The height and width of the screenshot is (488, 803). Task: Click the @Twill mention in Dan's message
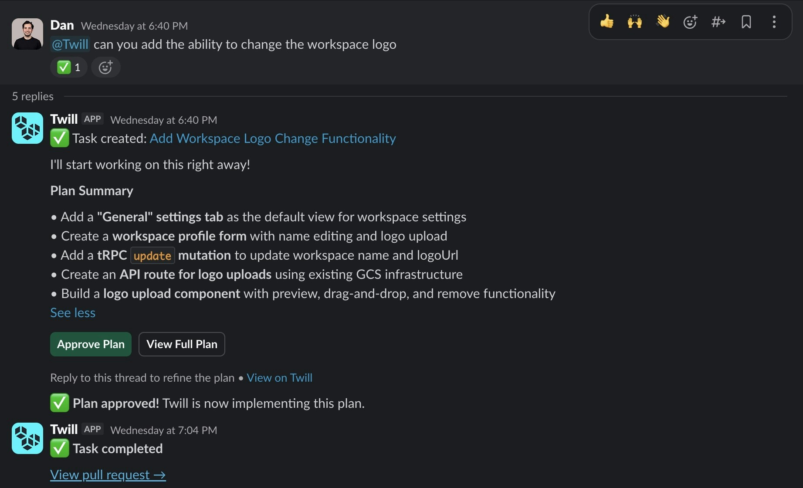(x=70, y=44)
